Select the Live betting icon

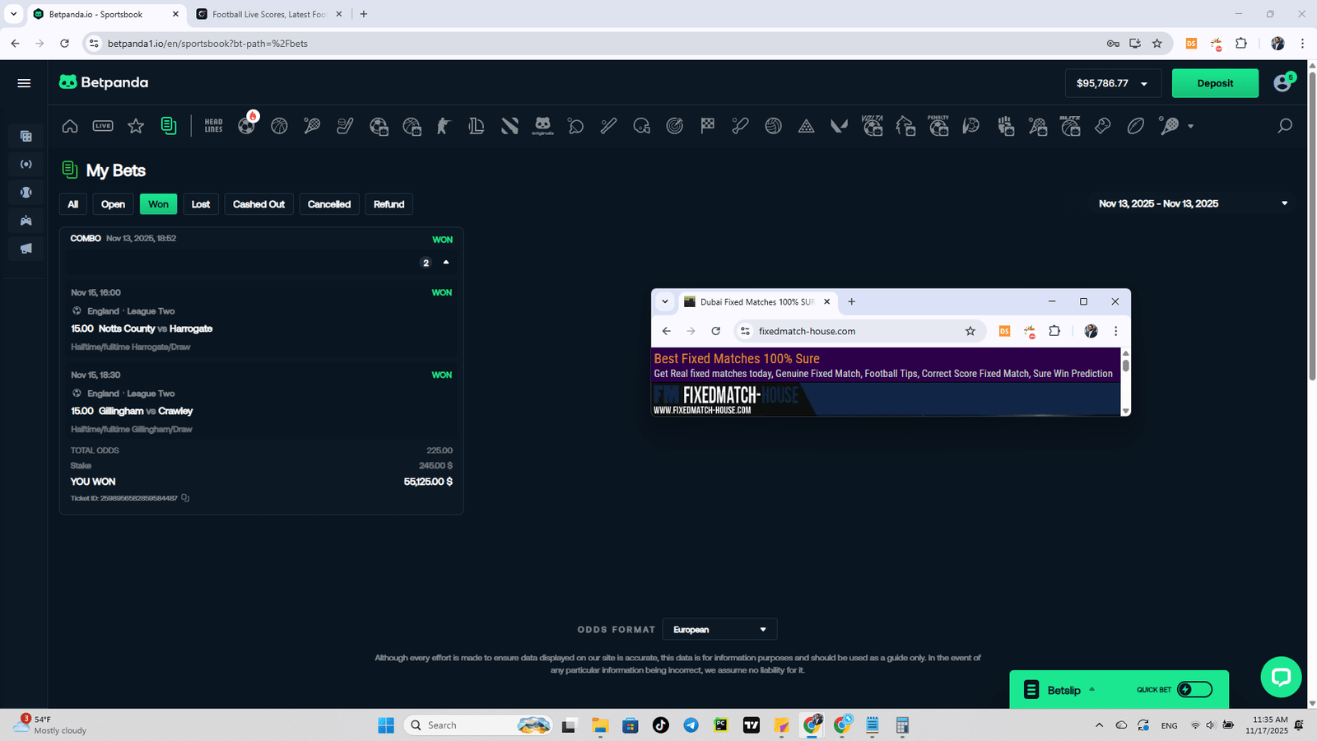click(x=103, y=125)
